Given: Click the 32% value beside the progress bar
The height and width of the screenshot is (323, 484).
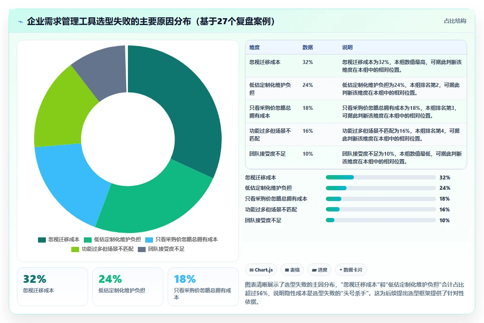Looking at the screenshot, I should [445, 178].
